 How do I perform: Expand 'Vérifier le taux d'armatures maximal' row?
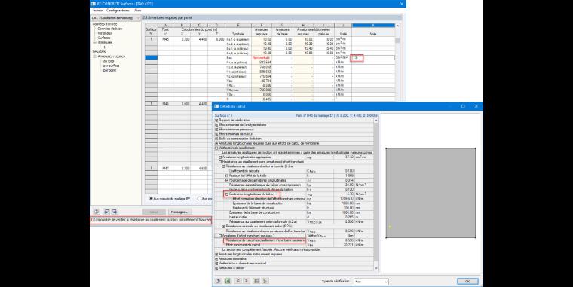coord(216,263)
